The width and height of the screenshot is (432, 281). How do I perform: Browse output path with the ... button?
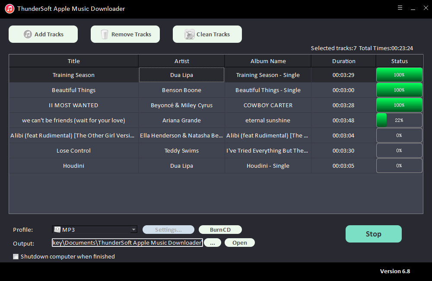[x=212, y=243]
